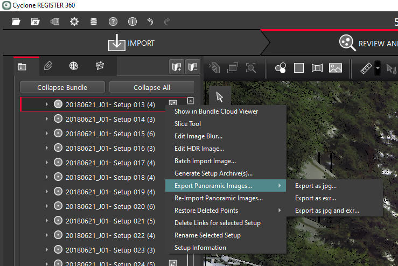This screenshot has width=398, height=266.
Task: Click the pointer selection tool
Action: [219, 97]
